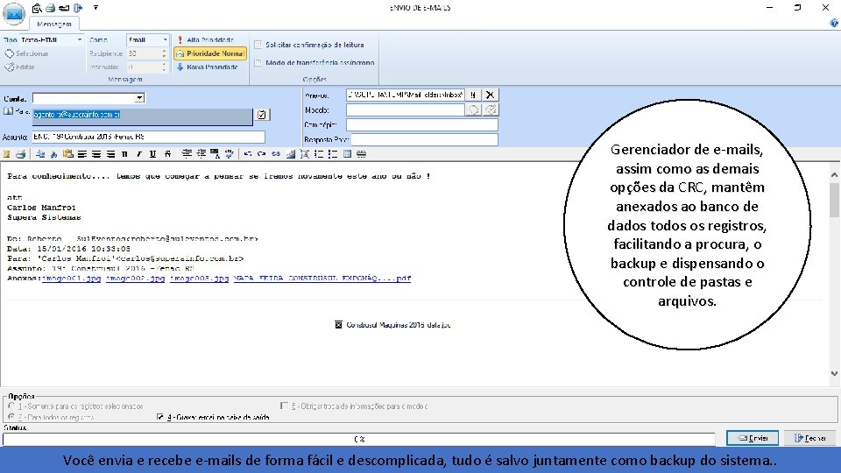841x473 pixels.
Task: Uncheck option 4 save email in outbox
Action: pos(159,417)
